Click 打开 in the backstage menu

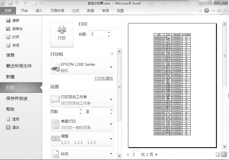click(13, 37)
